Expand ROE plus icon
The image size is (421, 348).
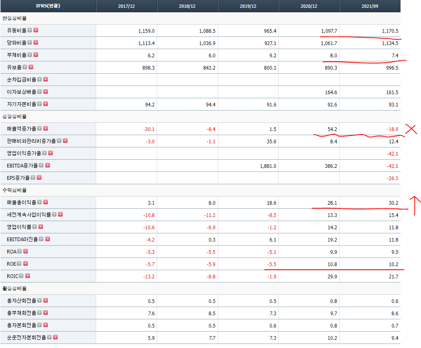point(25,264)
